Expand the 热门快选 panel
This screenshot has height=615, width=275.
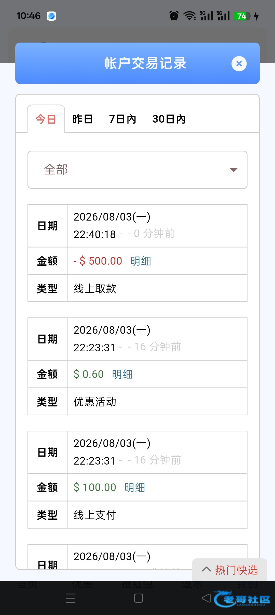click(230, 570)
